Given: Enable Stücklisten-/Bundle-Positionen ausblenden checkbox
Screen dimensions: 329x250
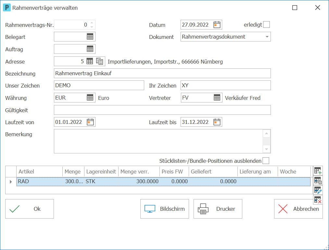Looking at the screenshot, I should (x=266, y=161).
